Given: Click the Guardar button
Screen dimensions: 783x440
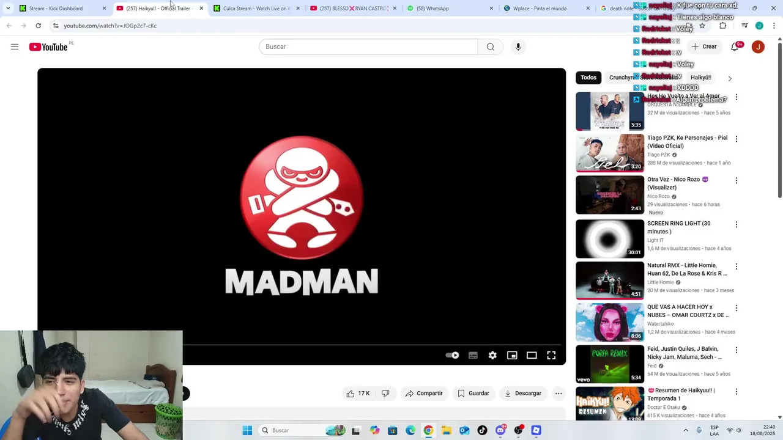Looking at the screenshot, I should [473, 394].
